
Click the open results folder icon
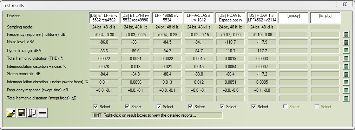11,113
